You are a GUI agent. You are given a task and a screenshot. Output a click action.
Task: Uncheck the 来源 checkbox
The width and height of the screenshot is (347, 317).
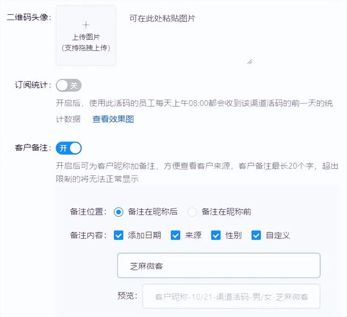175,235
